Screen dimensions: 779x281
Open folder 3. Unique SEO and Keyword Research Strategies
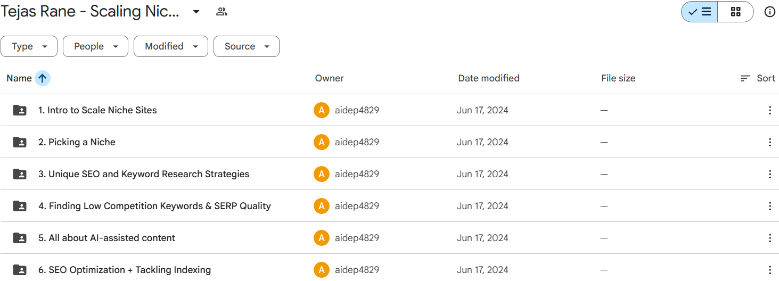click(x=143, y=174)
